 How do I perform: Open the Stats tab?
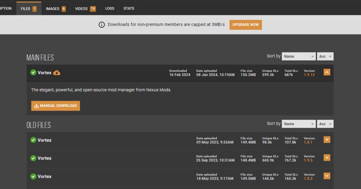tap(129, 8)
